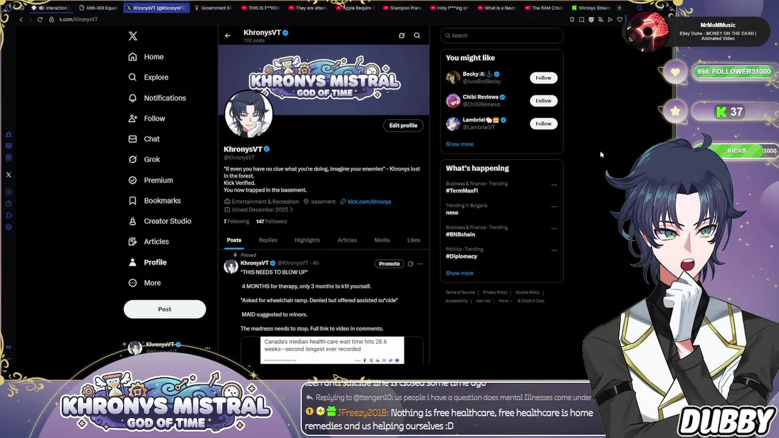Image resolution: width=779 pixels, height=438 pixels.
Task: Open the KhronysVT profile avatar picture
Action: coord(248,114)
